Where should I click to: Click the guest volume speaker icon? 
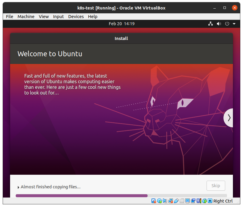[x=219, y=24]
